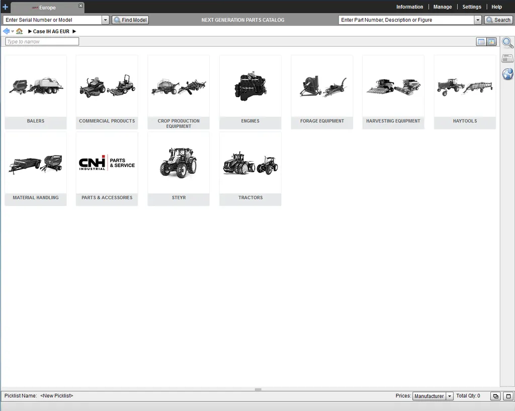This screenshot has height=411, width=515.
Task: Open the Parts & Accessories category
Action: point(107,169)
